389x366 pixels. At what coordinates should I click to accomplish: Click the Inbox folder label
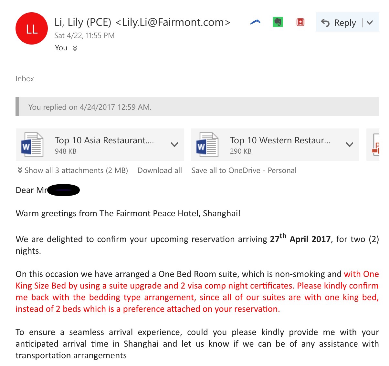click(x=25, y=79)
